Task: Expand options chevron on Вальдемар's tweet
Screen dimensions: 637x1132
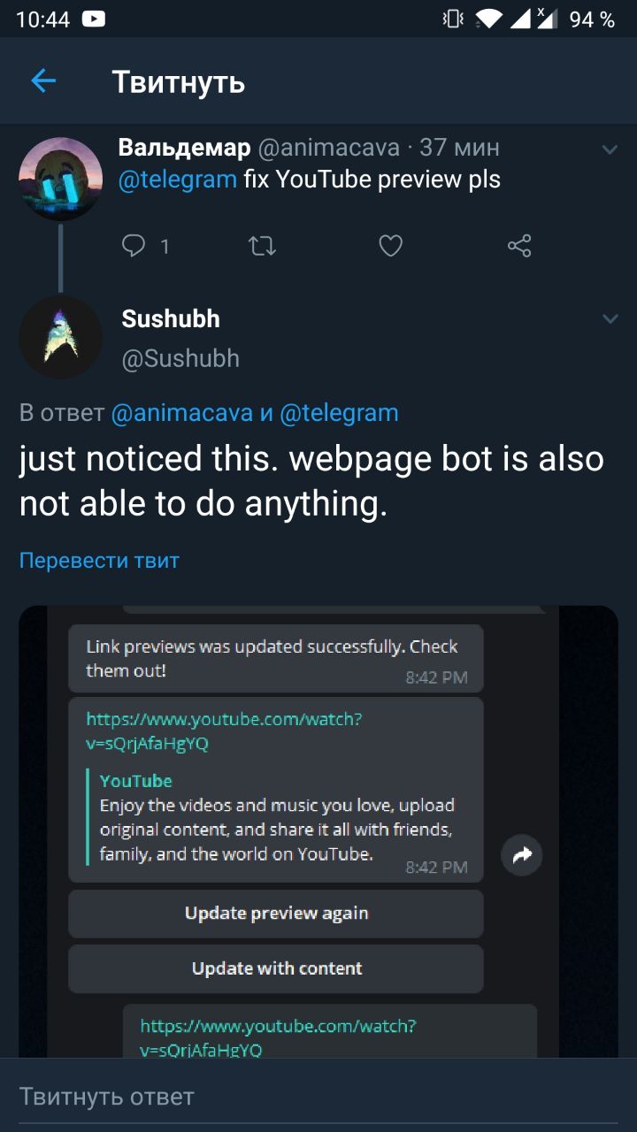Action: tap(610, 149)
